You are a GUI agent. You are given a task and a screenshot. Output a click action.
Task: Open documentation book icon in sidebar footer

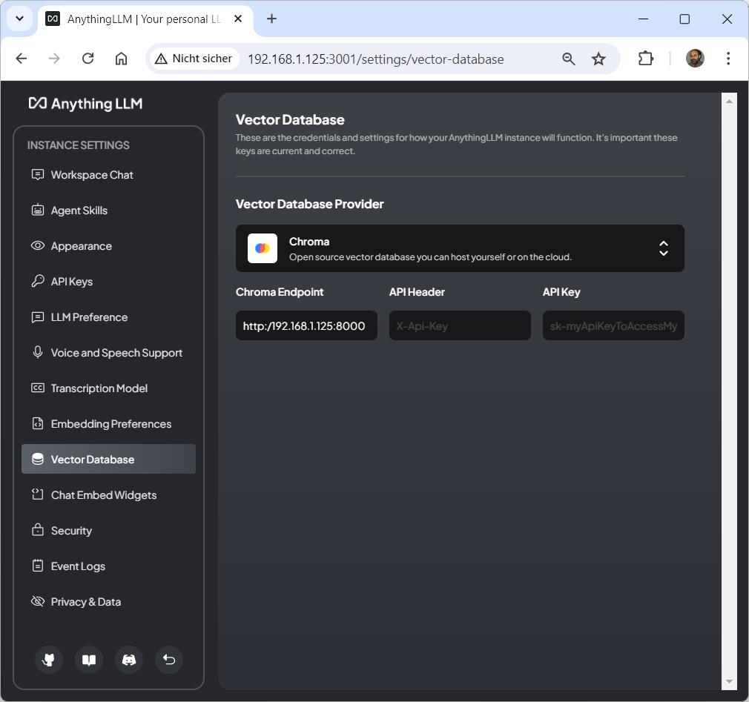point(89,659)
